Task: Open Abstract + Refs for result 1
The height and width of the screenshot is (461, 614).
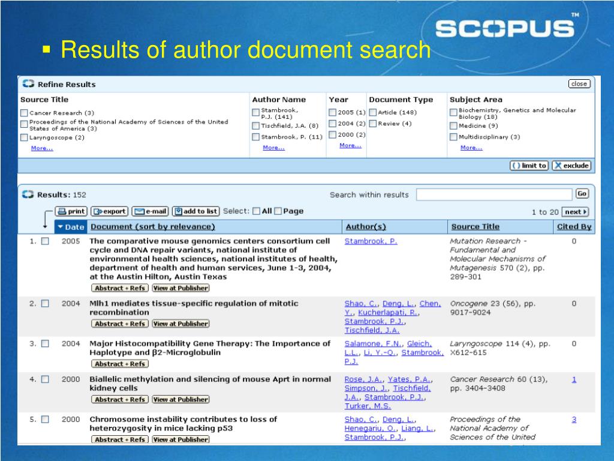Action: (x=120, y=288)
